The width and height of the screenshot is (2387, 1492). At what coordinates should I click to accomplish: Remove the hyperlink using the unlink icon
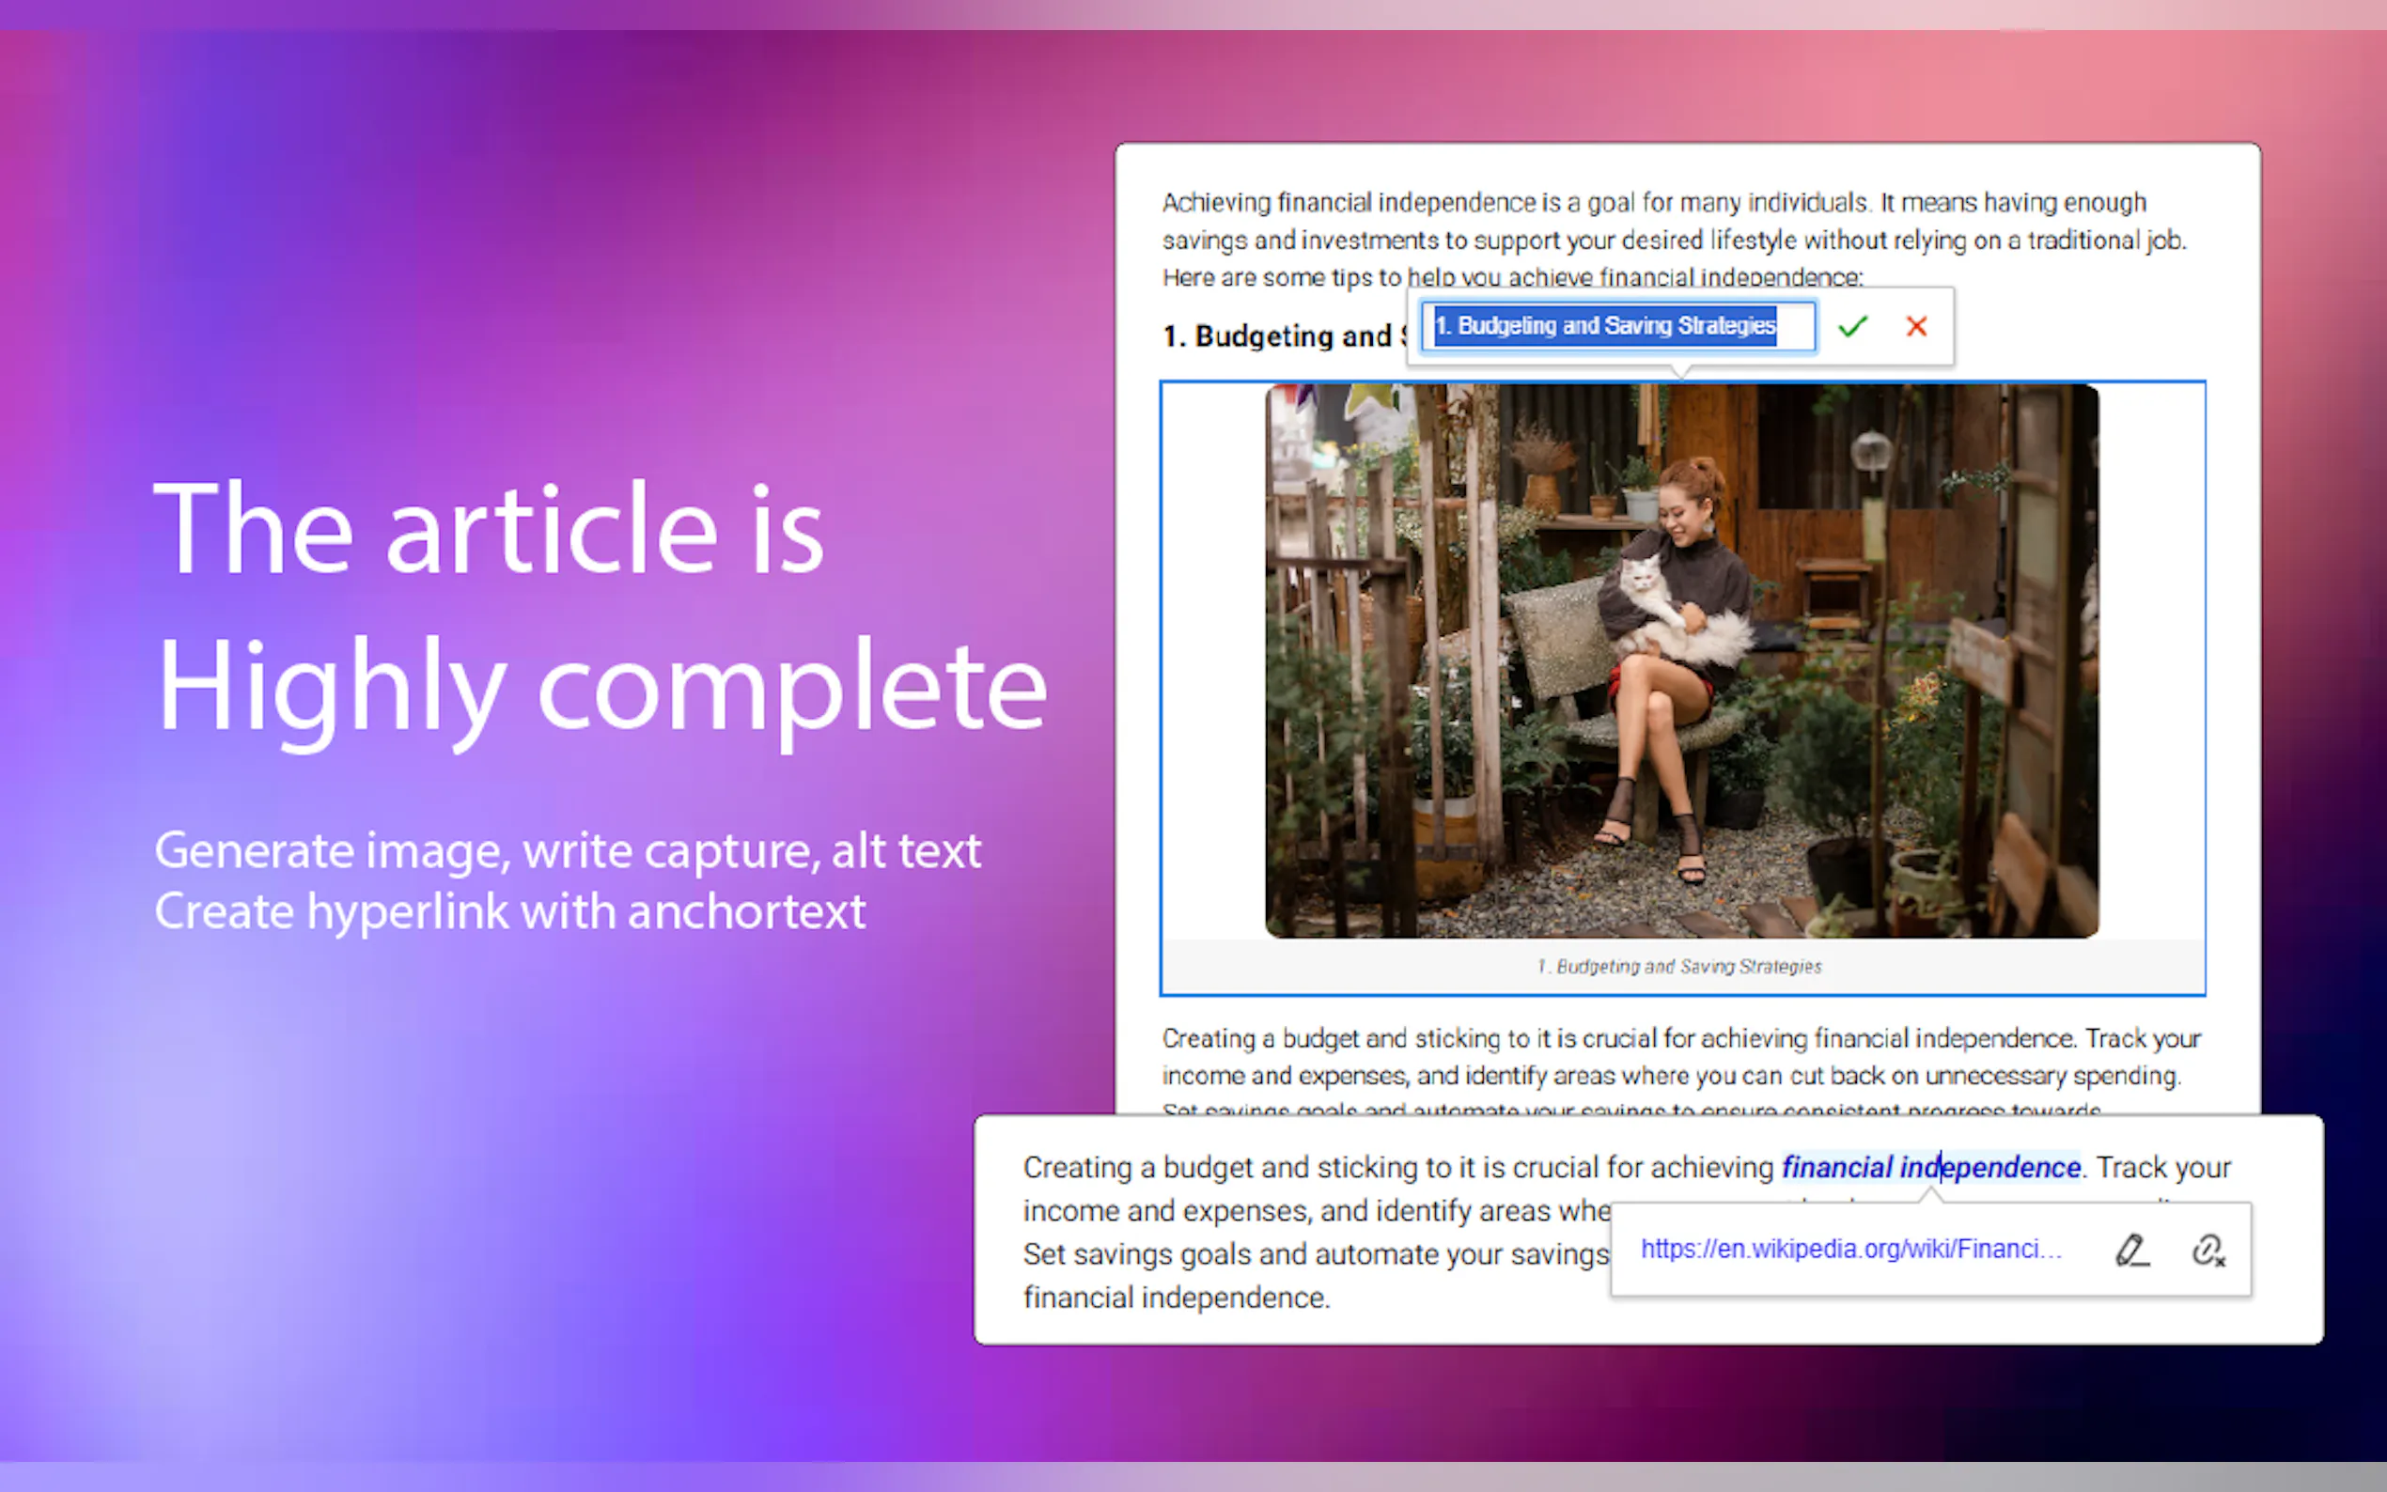[2208, 1251]
